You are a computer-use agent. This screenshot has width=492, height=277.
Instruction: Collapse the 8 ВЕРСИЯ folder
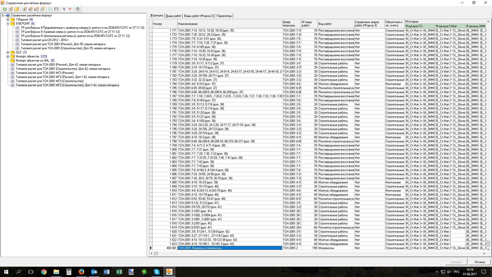(x=8, y=24)
